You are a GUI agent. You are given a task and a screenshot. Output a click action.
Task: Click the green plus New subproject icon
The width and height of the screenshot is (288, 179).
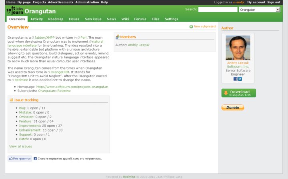(x=191, y=27)
